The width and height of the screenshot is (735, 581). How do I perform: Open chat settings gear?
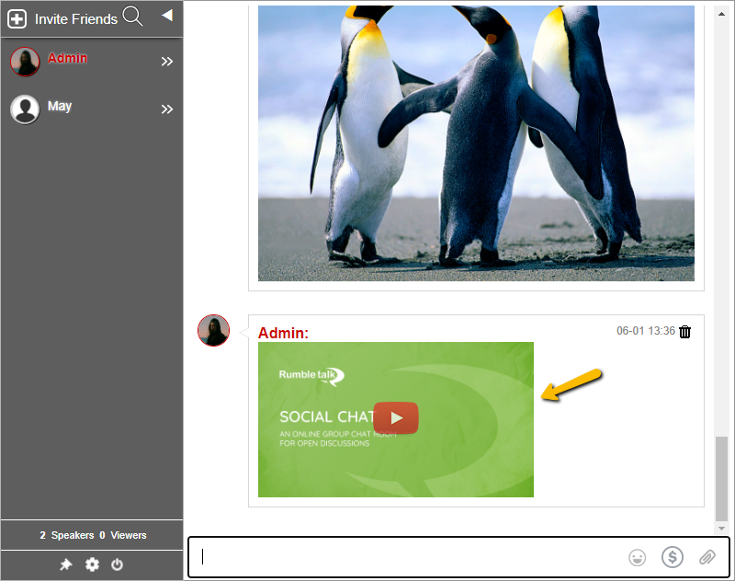point(92,564)
